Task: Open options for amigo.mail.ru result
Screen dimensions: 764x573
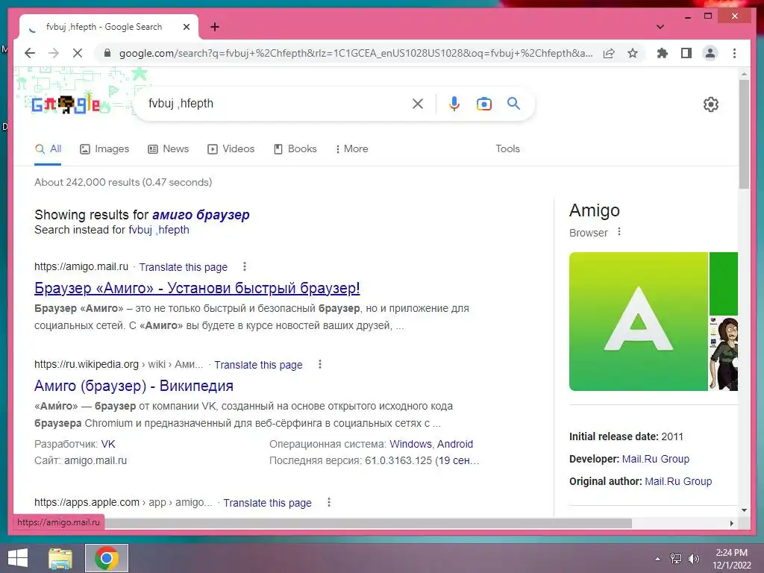Action: (245, 266)
